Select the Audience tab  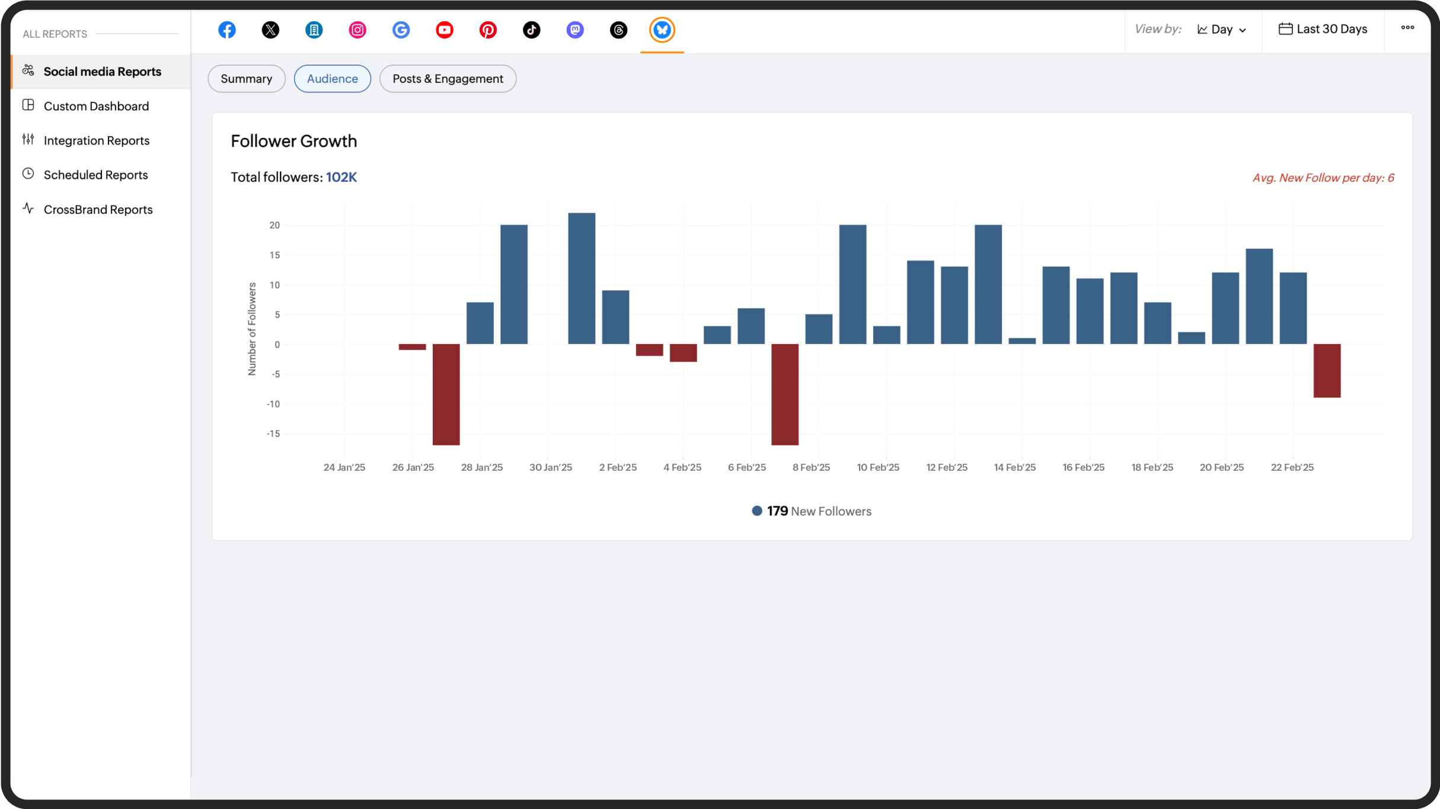[x=332, y=78]
